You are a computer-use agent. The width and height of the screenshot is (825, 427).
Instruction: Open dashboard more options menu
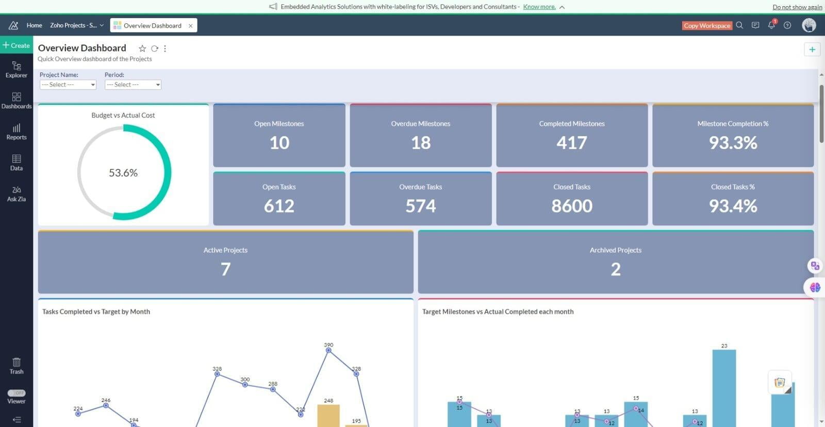point(165,48)
